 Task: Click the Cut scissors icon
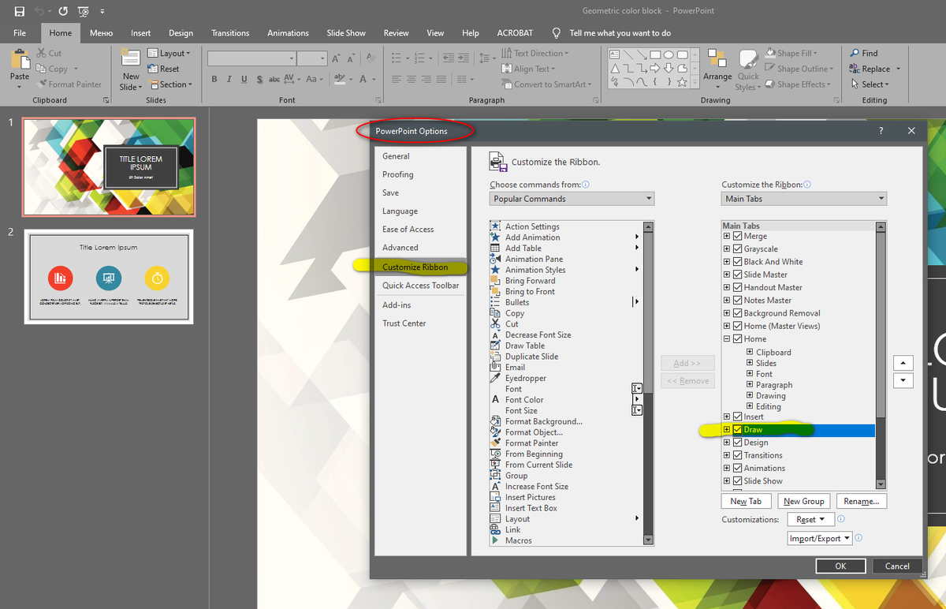click(x=41, y=53)
